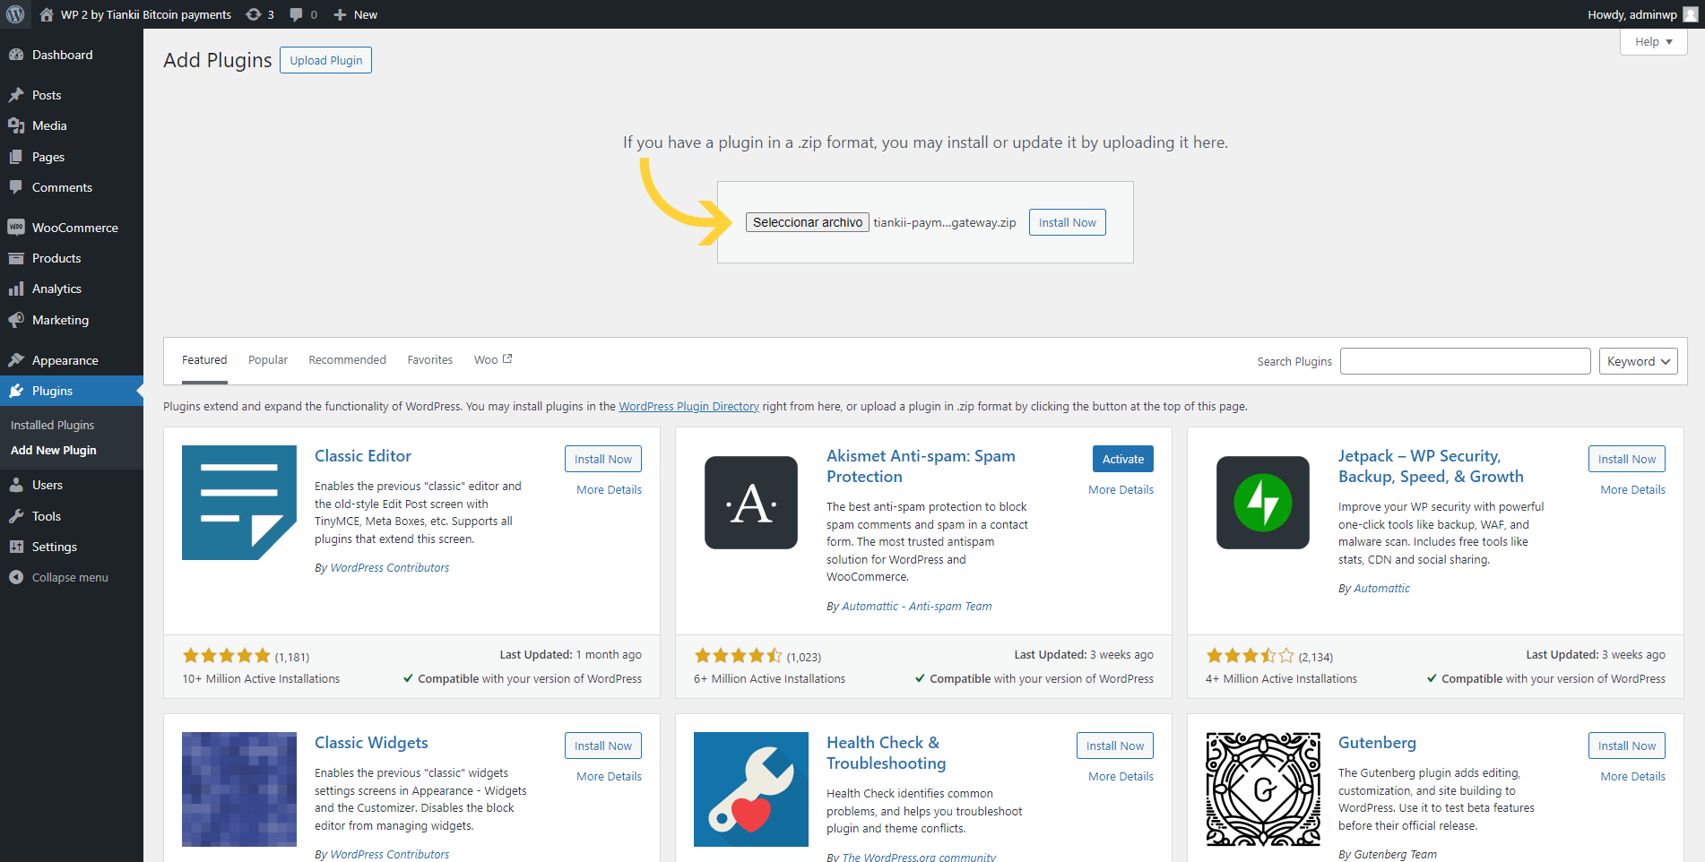
Task: Open More Details for Gutenberg
Action: click(x=1632, y=776)
